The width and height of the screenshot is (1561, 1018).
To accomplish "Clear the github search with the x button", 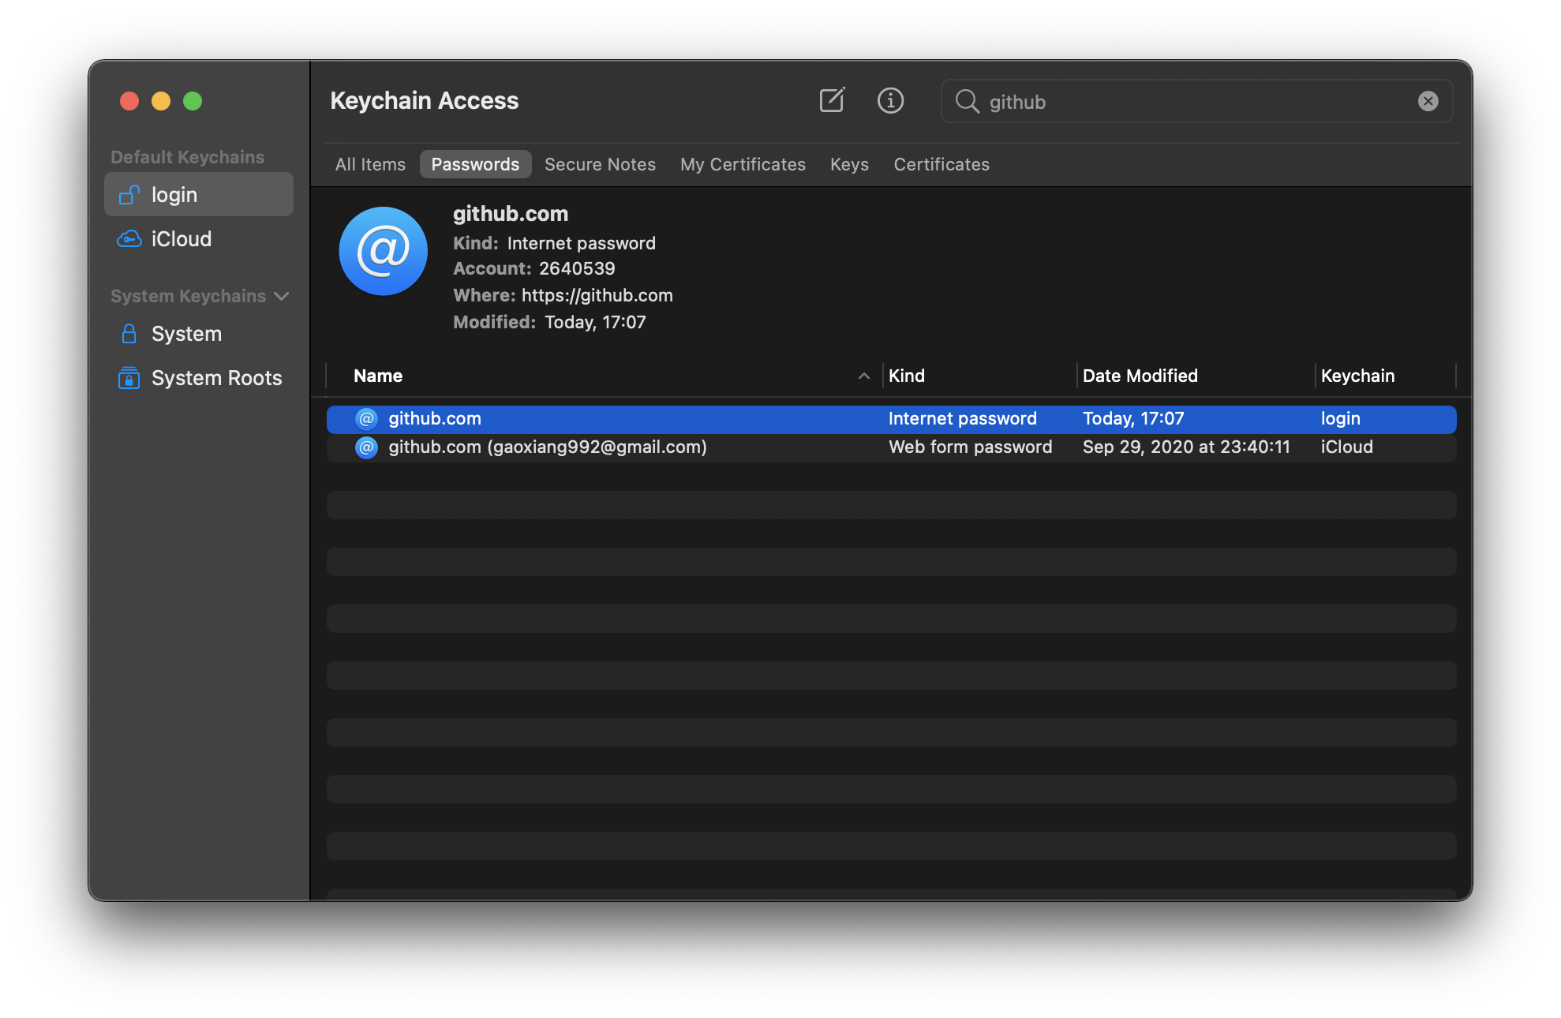I will 1428,100.
